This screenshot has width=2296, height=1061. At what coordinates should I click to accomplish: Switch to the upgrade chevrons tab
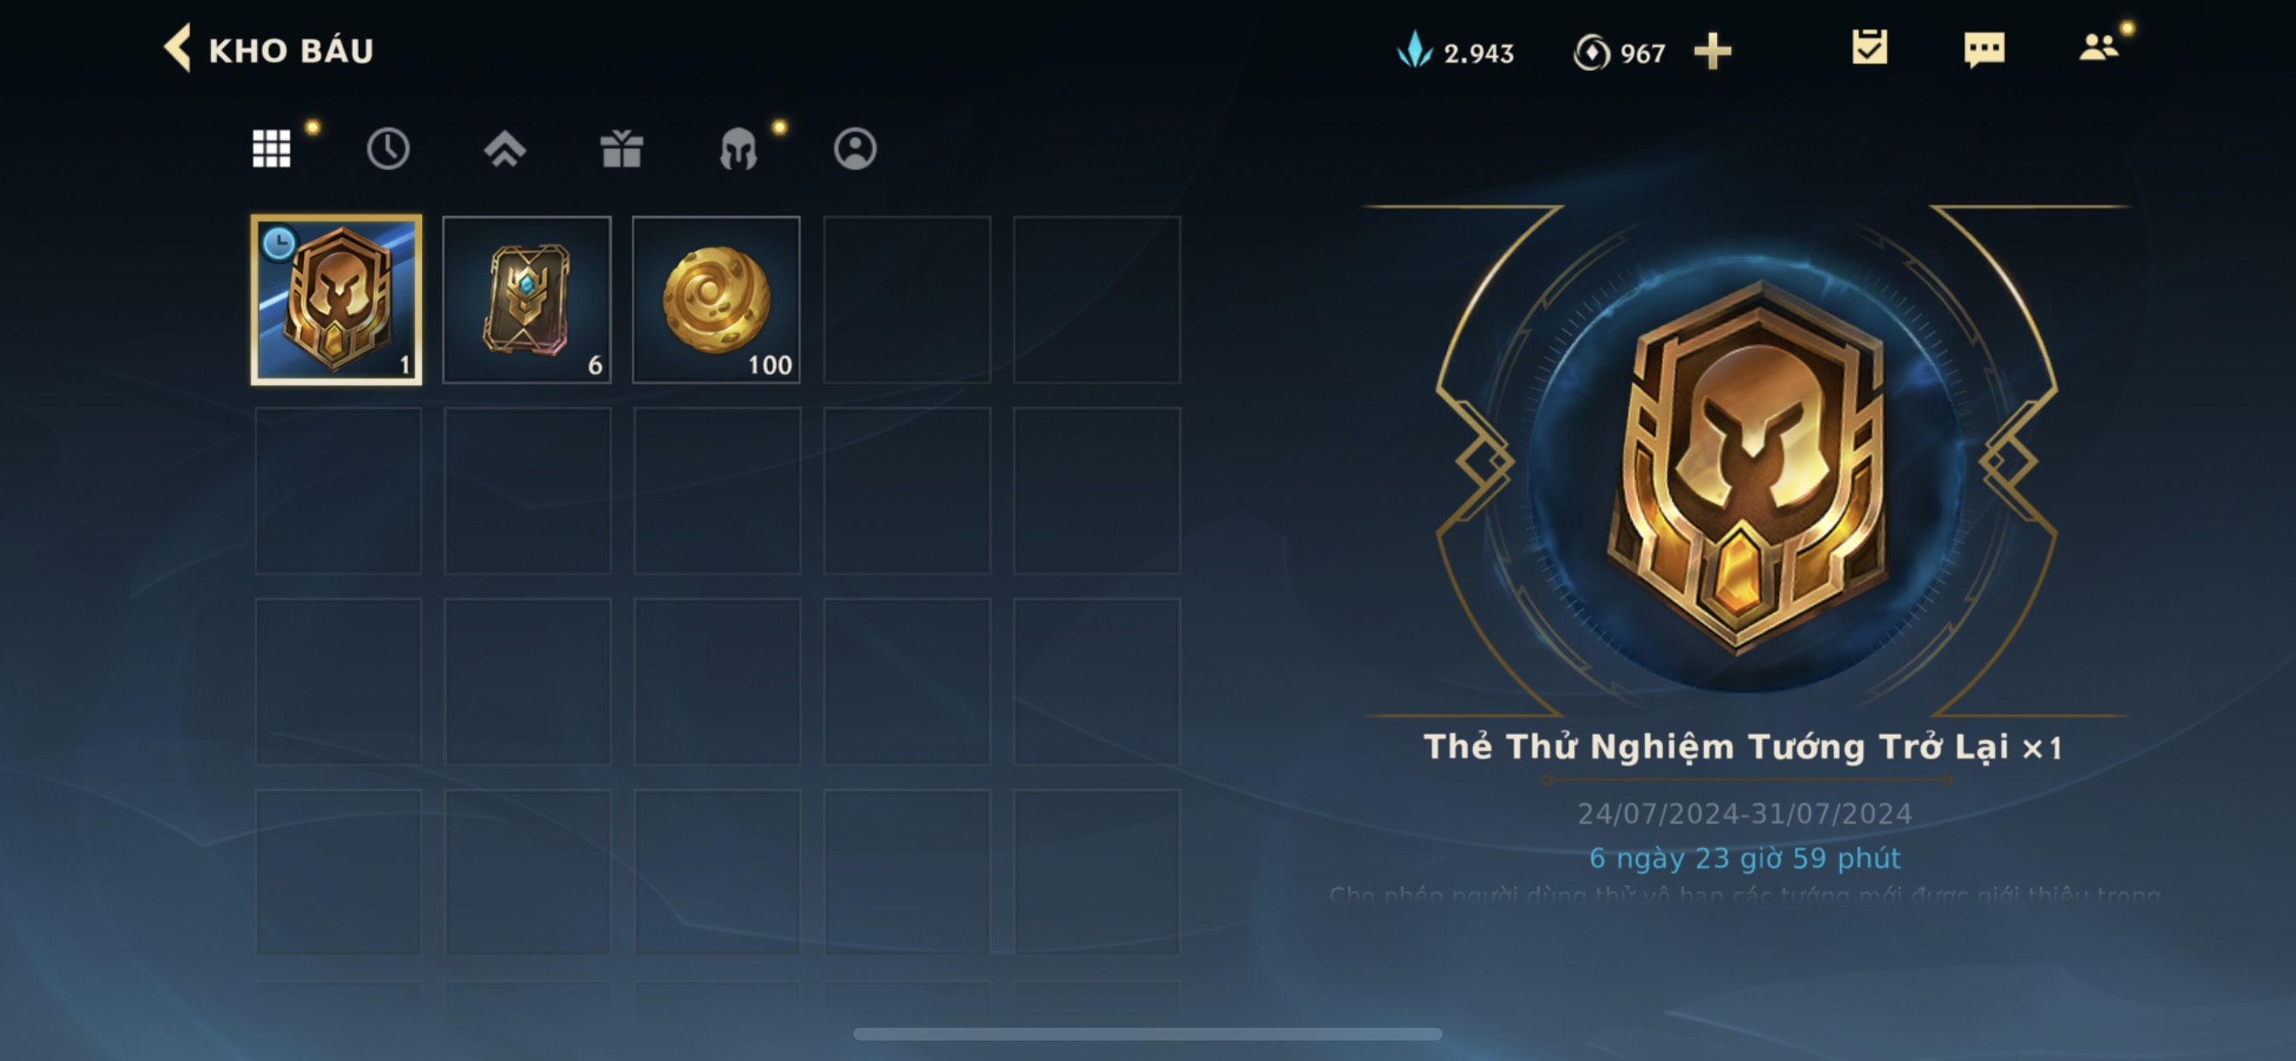click(505, 148)
